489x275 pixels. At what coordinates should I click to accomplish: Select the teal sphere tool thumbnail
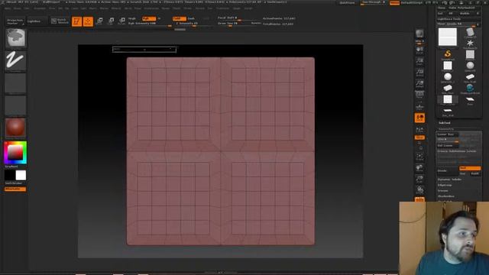(x=470, y=89)
